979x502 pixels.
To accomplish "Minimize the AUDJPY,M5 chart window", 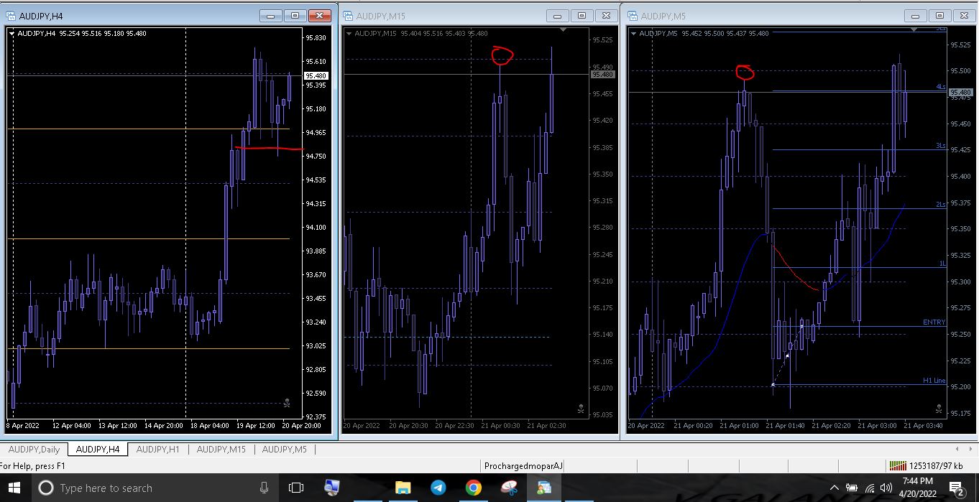I will point(915,15).
